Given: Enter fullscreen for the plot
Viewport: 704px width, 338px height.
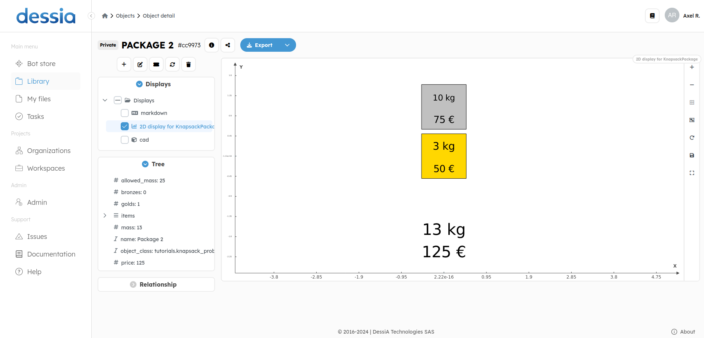Looking at the screenshot, I should click(x=692, y=173).
